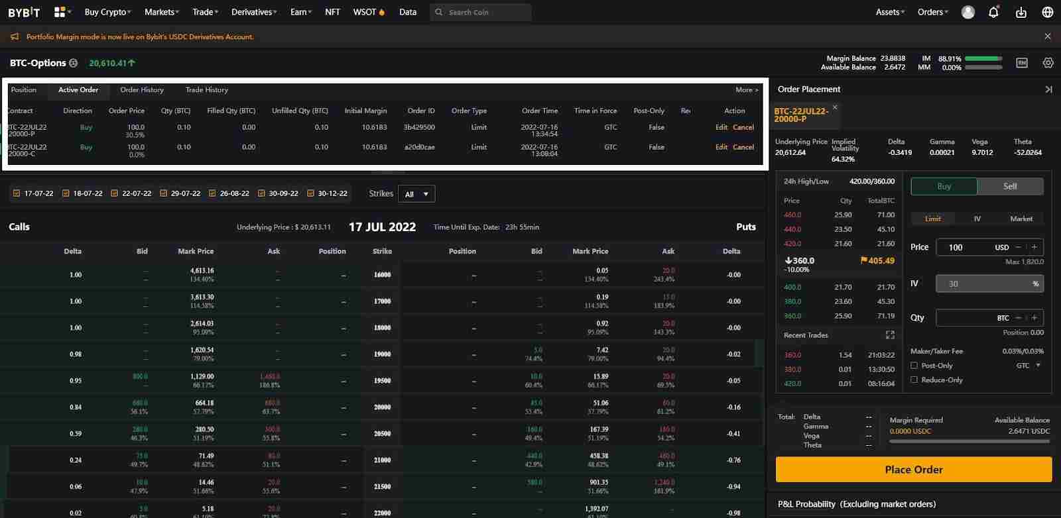
Task: Edit the BTC-22JUL22-20000-P order
Action: pos(721,127)
